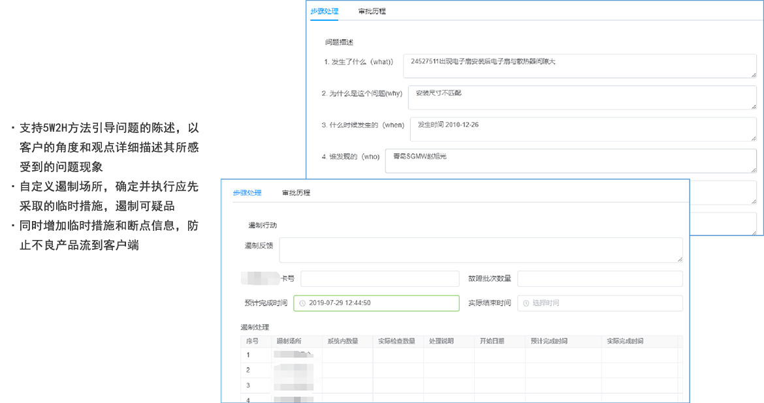Click the resize gripper on 遏制反馈 textarea

[x=680, y=259]
